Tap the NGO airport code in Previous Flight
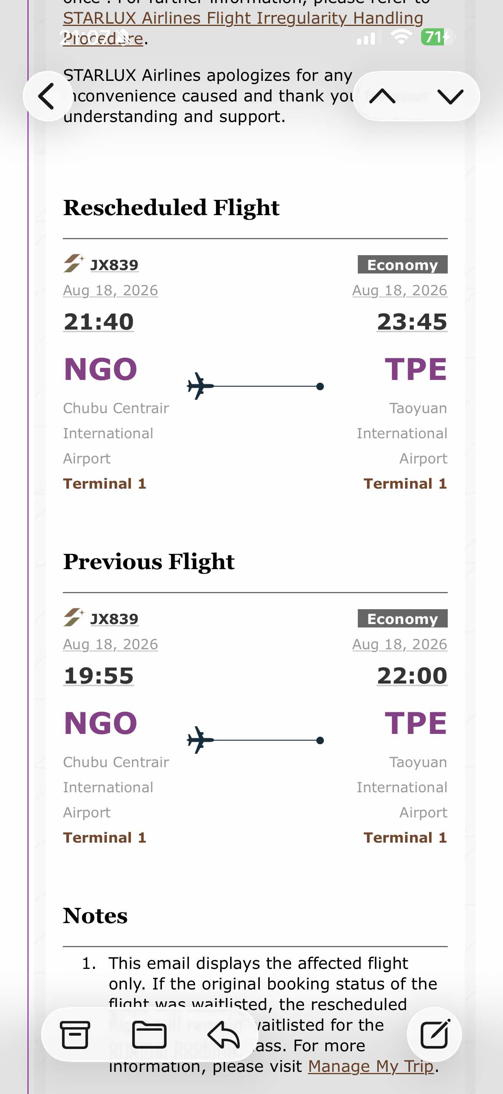 click(x=101, y=723)
